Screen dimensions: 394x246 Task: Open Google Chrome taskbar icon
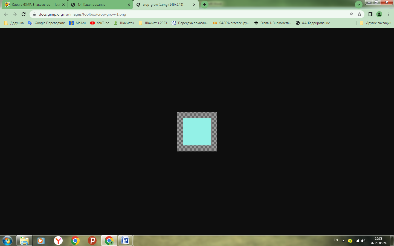(75, 241)
